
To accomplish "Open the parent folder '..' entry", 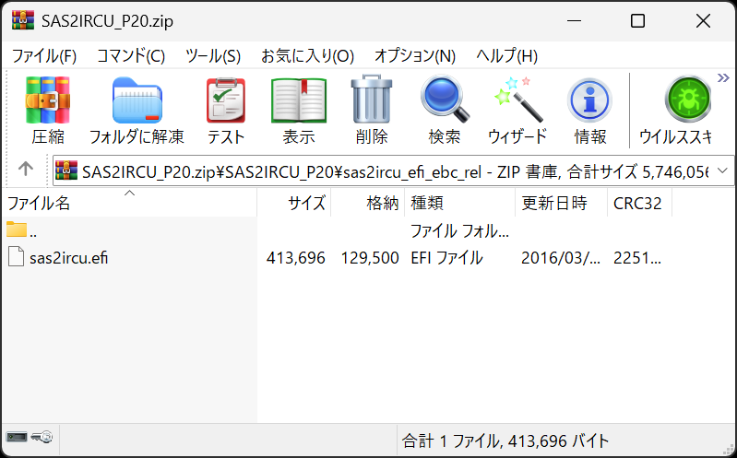I will coord(21,230).
